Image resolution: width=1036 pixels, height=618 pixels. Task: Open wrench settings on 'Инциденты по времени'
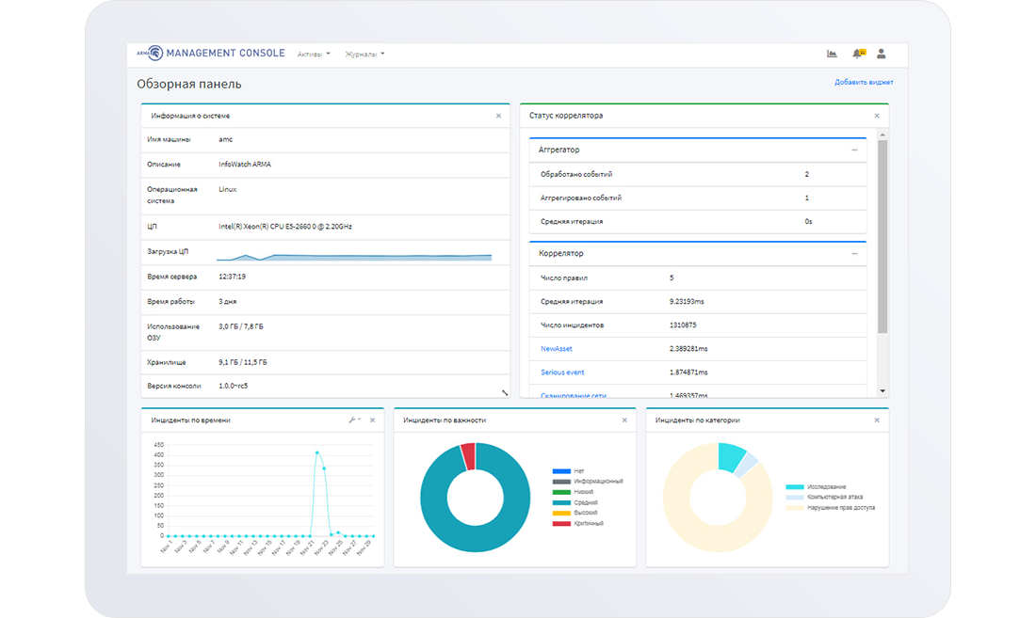(353, 420)
